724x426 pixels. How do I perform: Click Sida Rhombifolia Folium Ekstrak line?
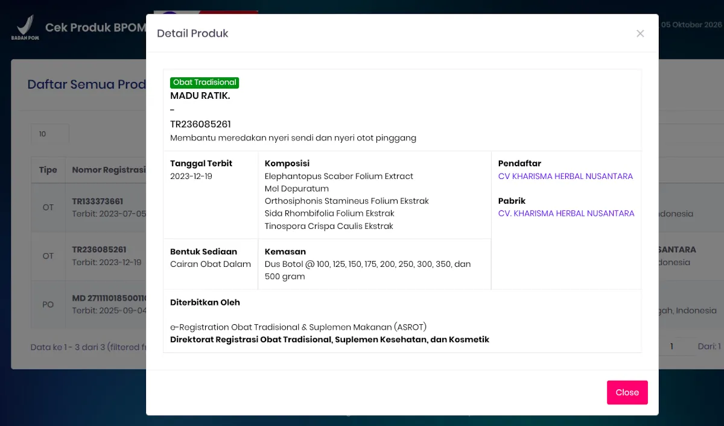[329, 213]
